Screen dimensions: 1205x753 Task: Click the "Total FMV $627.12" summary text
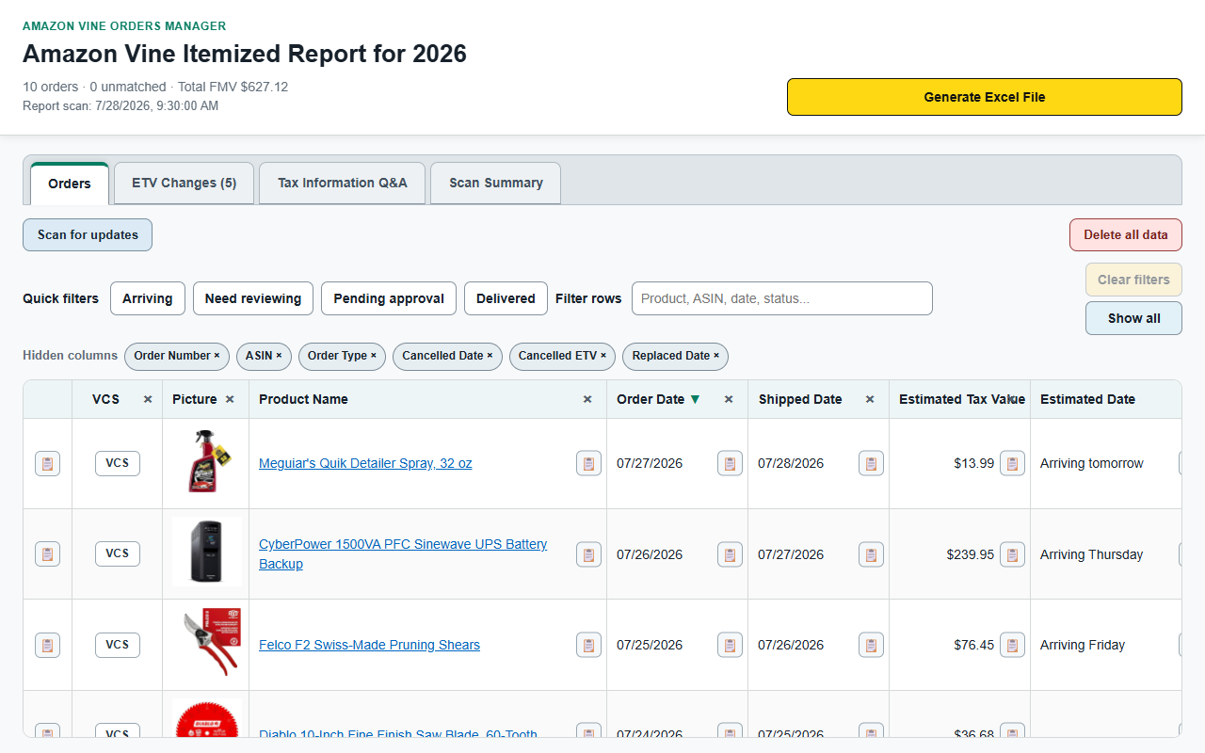click(x=233, y=87)
